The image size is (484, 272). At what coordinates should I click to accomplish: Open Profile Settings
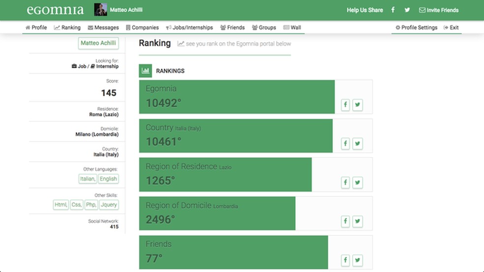[x=417, y=27]
